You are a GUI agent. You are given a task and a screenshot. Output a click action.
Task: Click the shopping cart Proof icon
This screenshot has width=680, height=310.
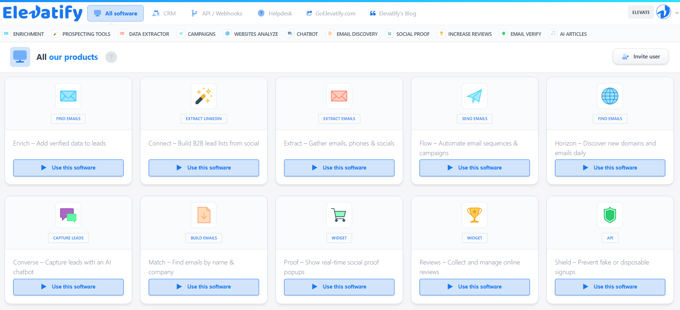coord(339,215)
